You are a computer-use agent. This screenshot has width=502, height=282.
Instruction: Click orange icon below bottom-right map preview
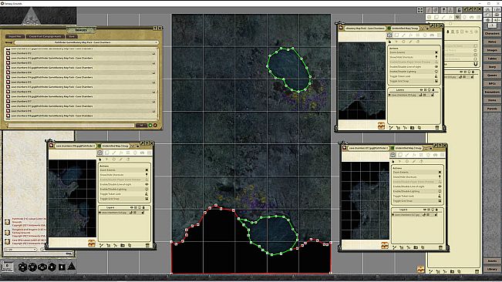(x=385, y=245)
